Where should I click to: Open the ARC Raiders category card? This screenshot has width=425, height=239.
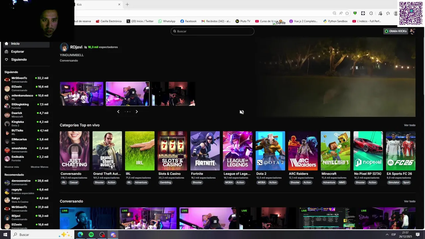click(x=303, y=151)
